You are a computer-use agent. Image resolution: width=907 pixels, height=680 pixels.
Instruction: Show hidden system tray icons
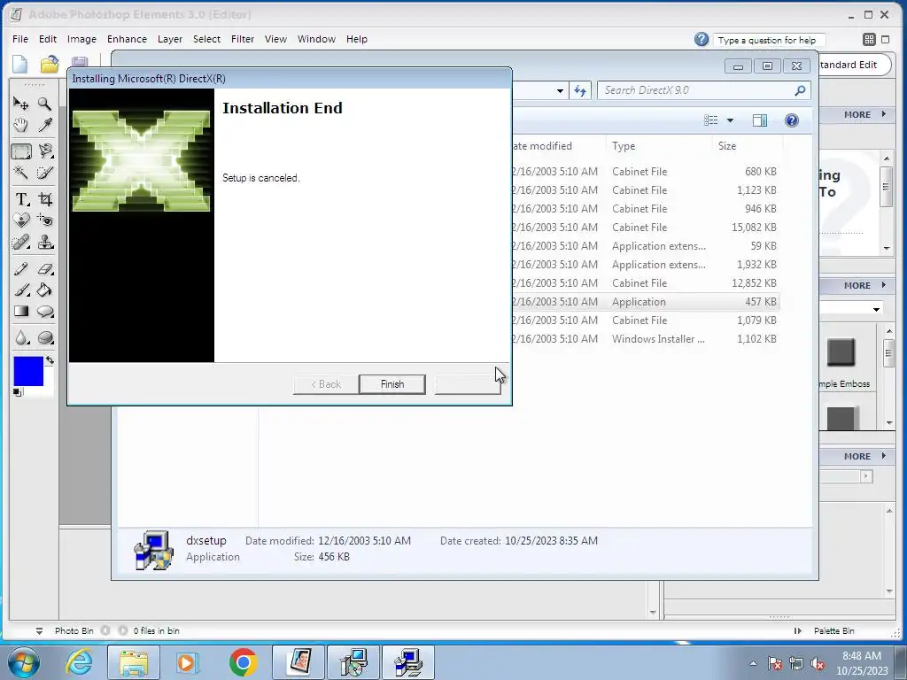click(753, 663)
